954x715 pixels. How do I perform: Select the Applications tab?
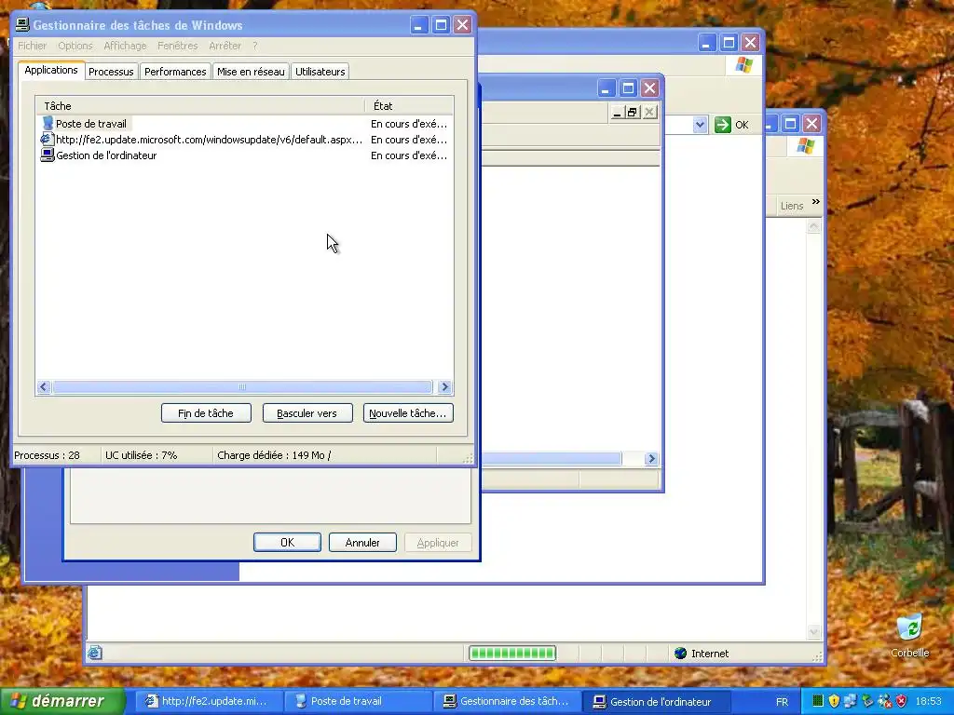[x=51, y=70]
